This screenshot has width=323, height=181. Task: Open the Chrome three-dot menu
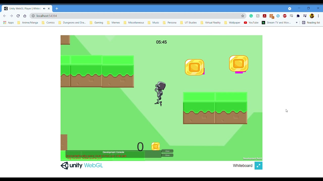pos(319,16)
